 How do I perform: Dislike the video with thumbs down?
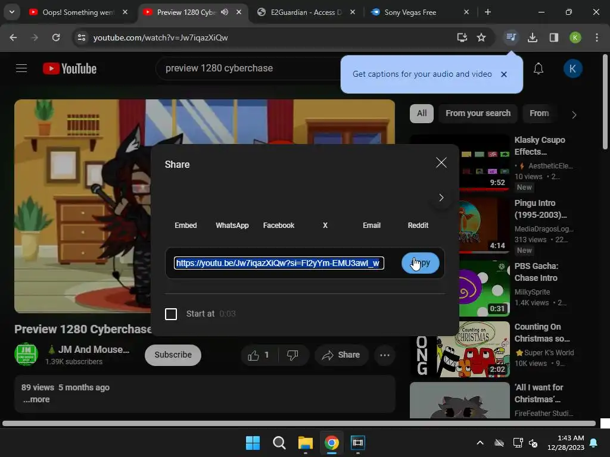[x=293, y=355]
